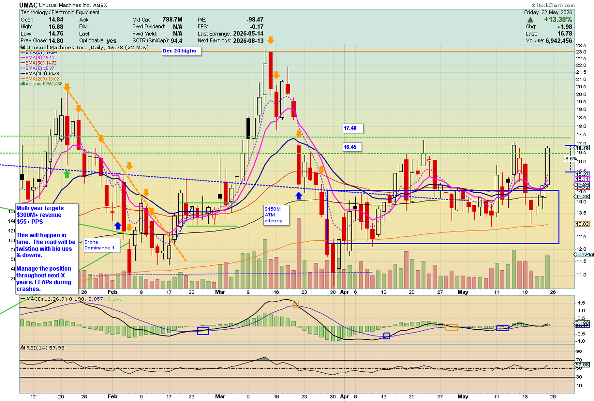Viewport: 594px width, 401px height.
Task: Click the P/E value -98.47
Action: coord(255,20)
